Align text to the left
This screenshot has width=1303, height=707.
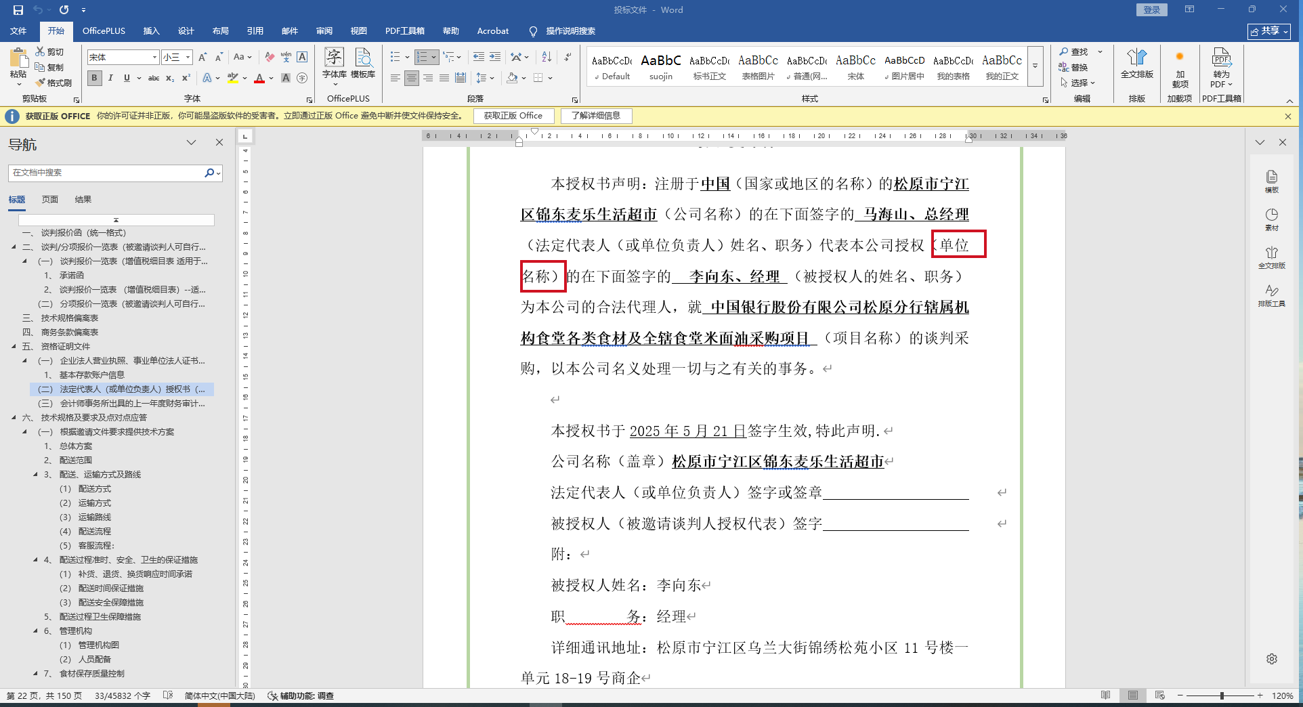pyautogui.click(x=396, y=78)
